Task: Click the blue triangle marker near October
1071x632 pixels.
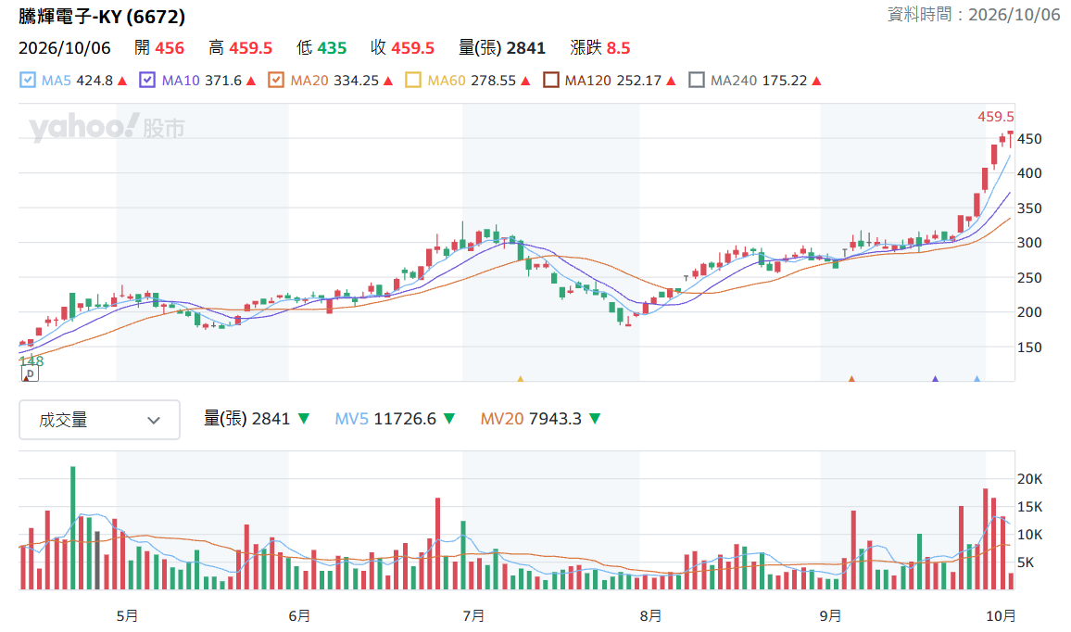Action: pyautogui.click(x=976, y=378)
